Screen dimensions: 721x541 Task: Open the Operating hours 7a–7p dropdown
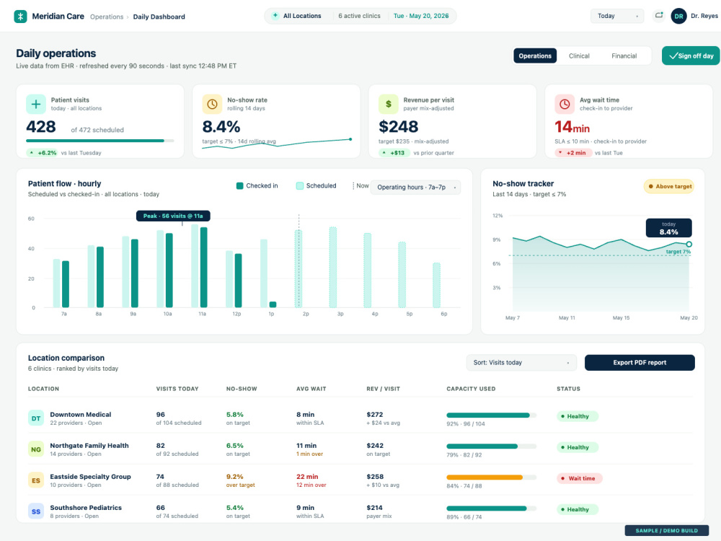pyautogui.click(x=415, y=188)
